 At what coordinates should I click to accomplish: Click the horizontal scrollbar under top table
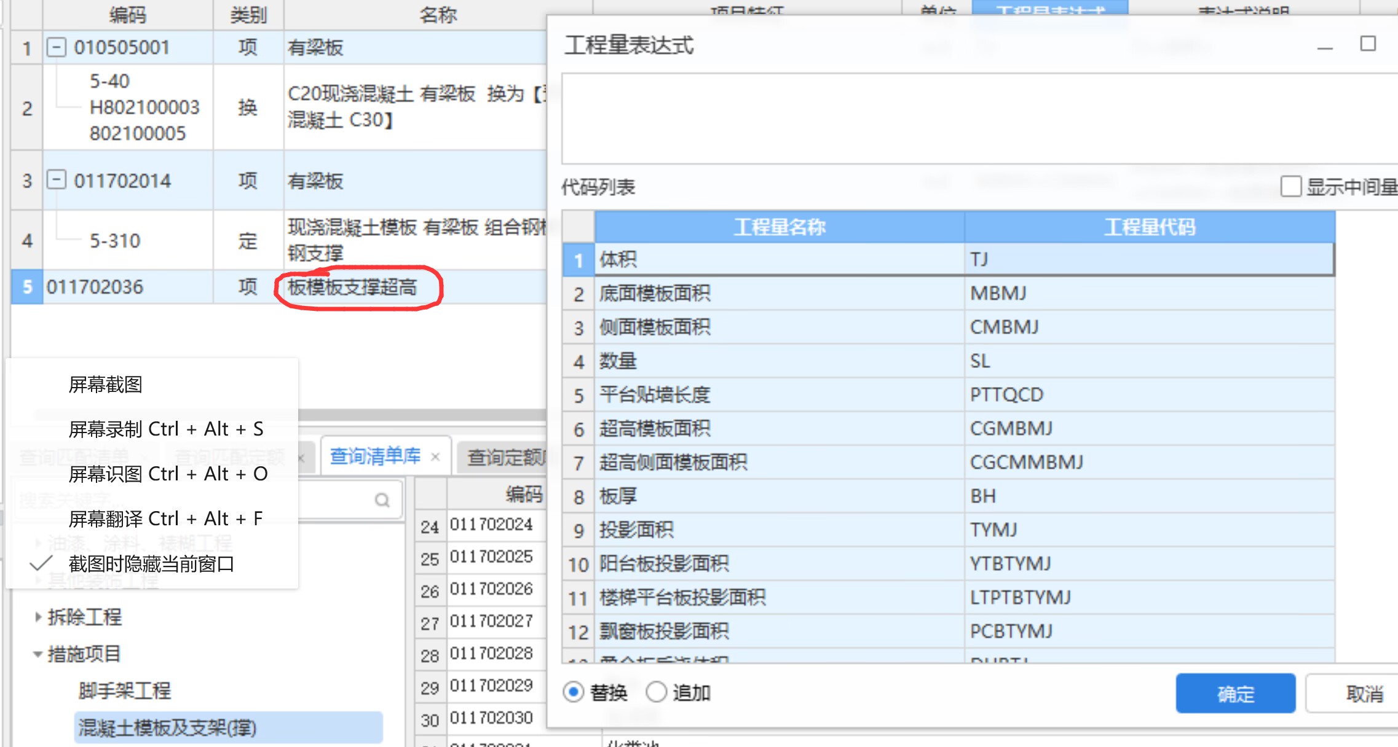(x=422, y=415)
